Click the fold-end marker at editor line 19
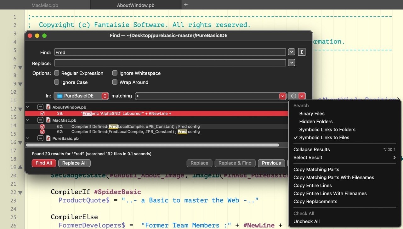 (20, 167)
